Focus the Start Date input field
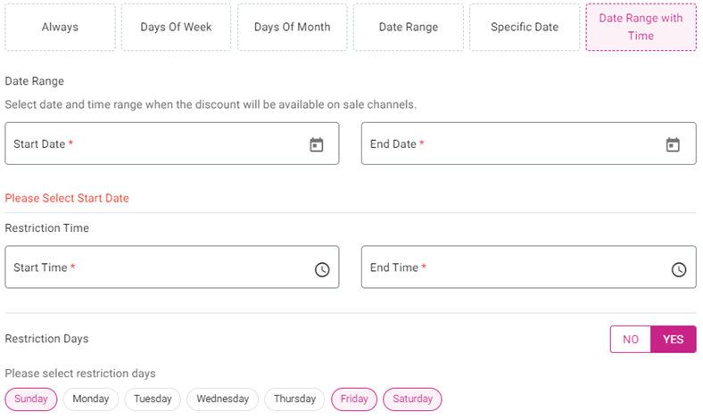 (171, 144)
